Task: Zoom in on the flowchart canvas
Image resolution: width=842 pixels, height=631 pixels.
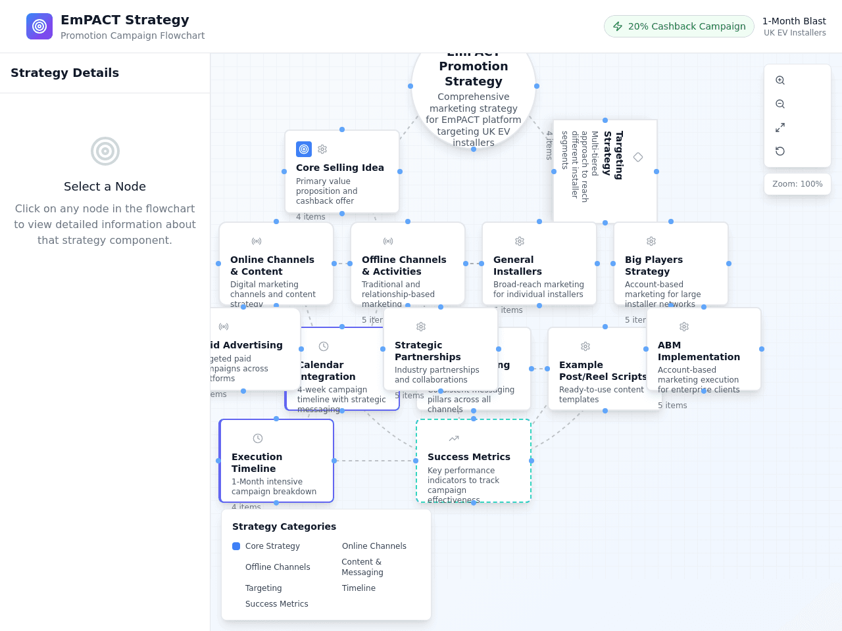Action: pyautogui.click(x=780, y=80)
